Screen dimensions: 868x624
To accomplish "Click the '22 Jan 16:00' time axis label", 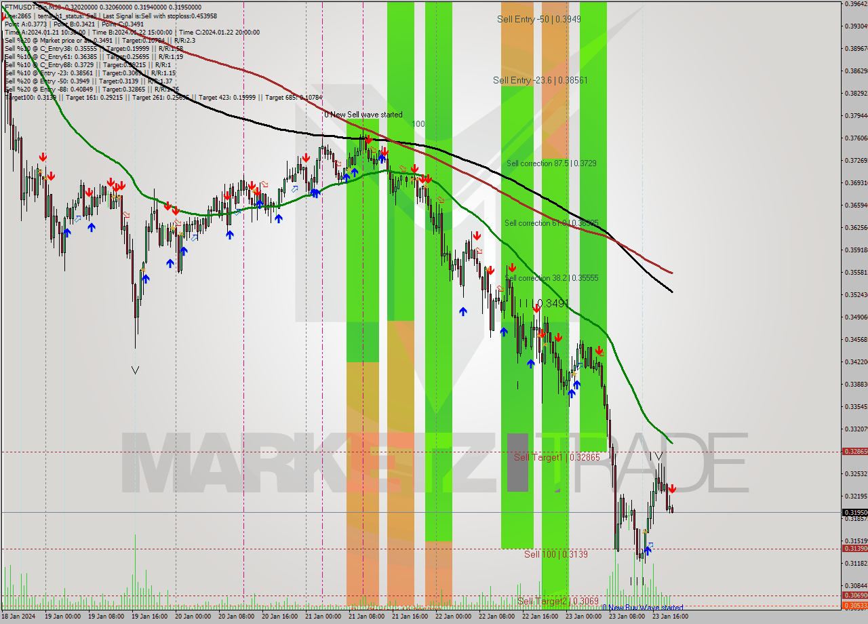I will point(540,617).
